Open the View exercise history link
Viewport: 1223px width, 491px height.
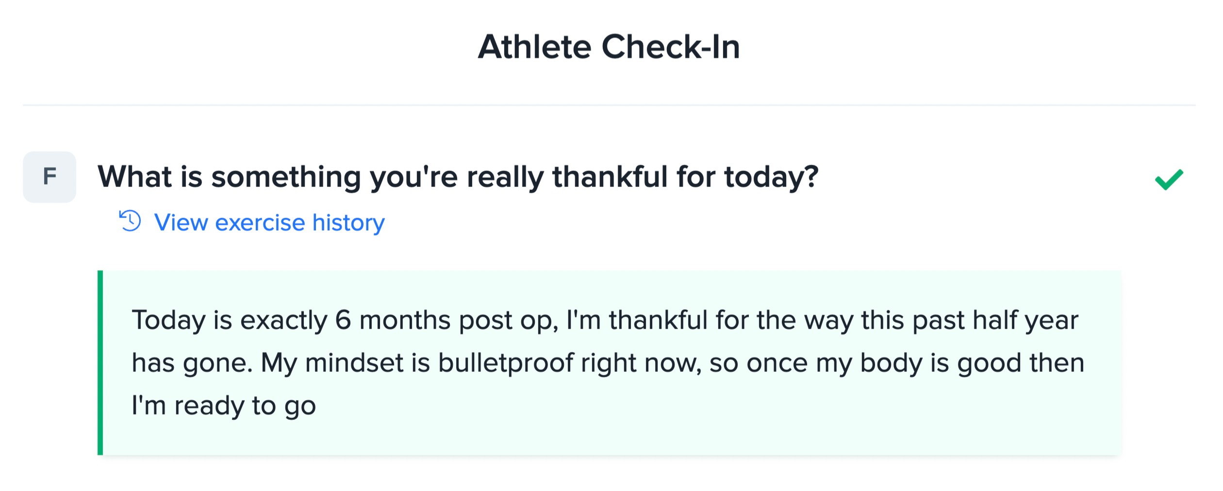tap(269, 223)
